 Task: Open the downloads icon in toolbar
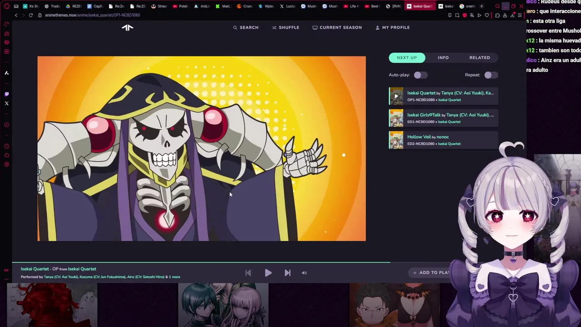(512, 15)
